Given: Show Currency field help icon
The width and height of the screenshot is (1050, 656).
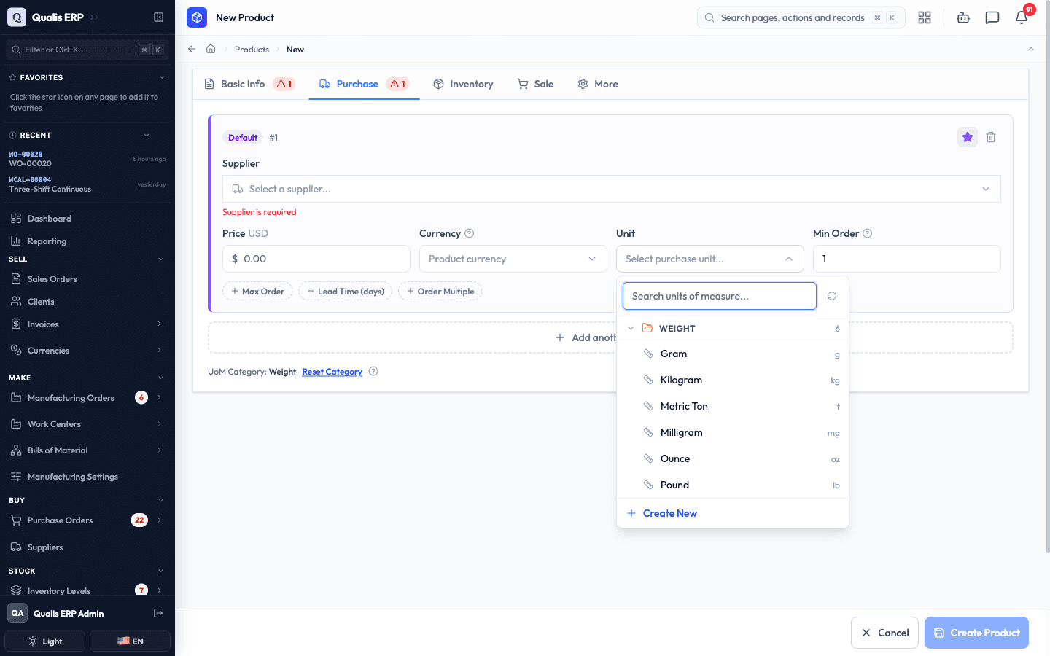Looking at the screenshot, I should (x=470, y=233).
